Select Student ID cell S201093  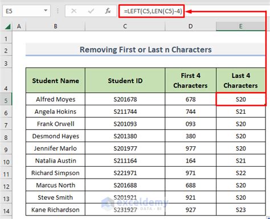pos(125,124)
